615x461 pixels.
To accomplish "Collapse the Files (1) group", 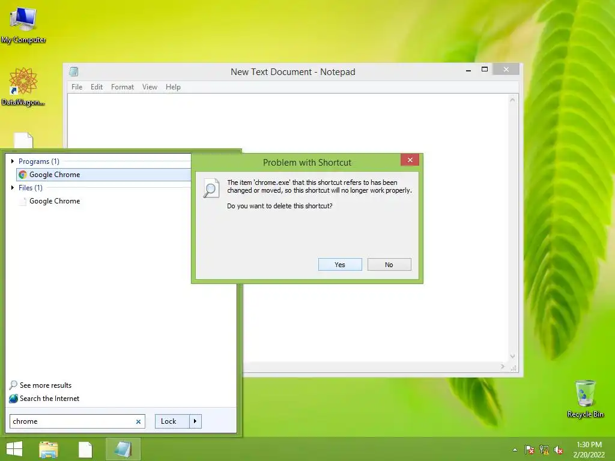I will [x=13, y=187].
